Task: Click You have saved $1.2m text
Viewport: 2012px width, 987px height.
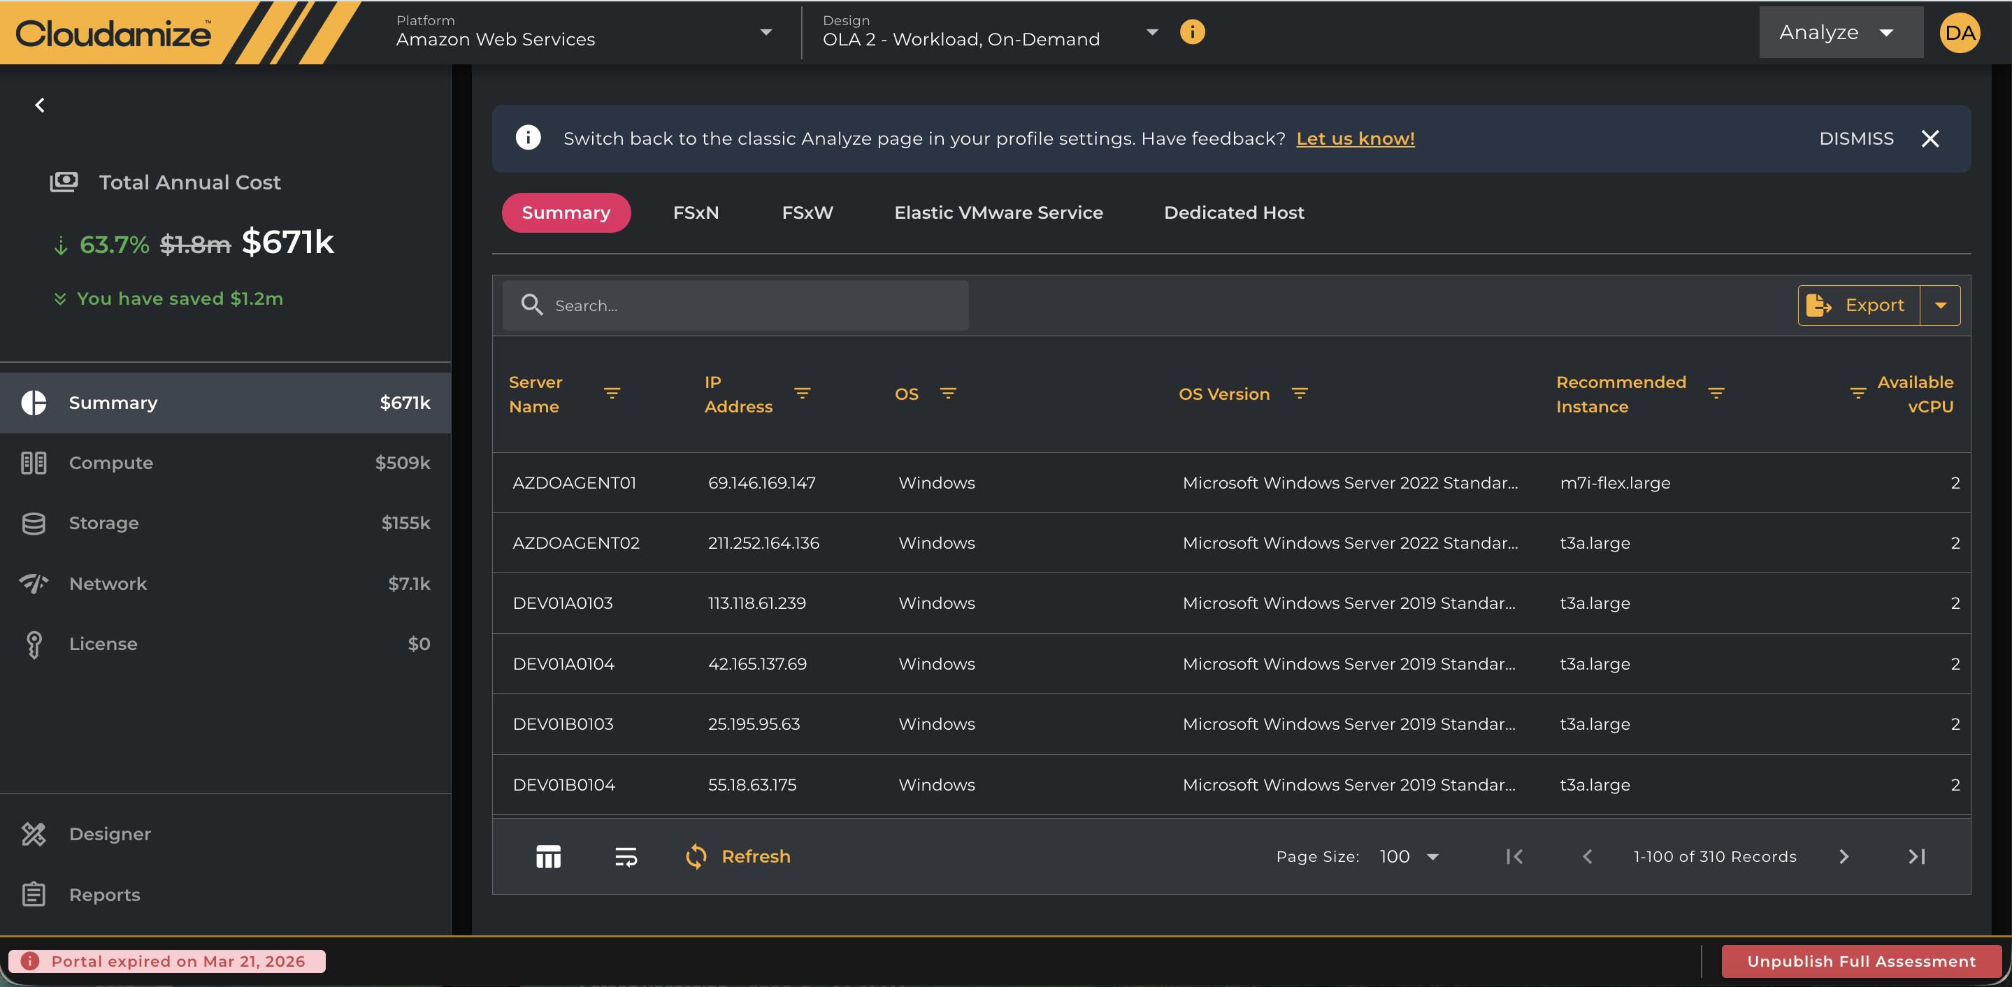Action: point(180,299)
